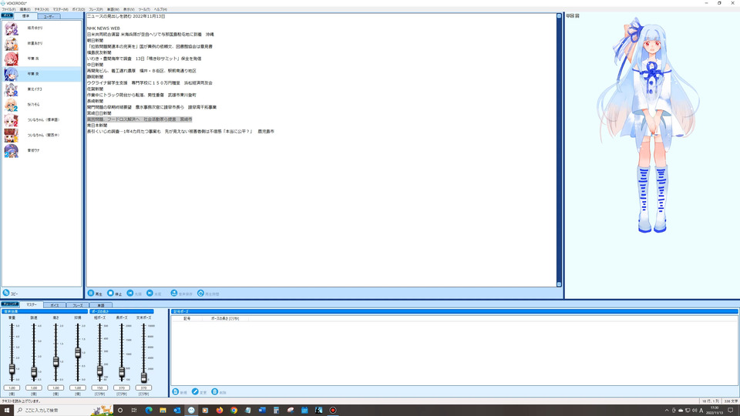Screen dimensions: 740x416
Task: Select the 結月ゆかり voice avatar
Action: tap(12, 29)
